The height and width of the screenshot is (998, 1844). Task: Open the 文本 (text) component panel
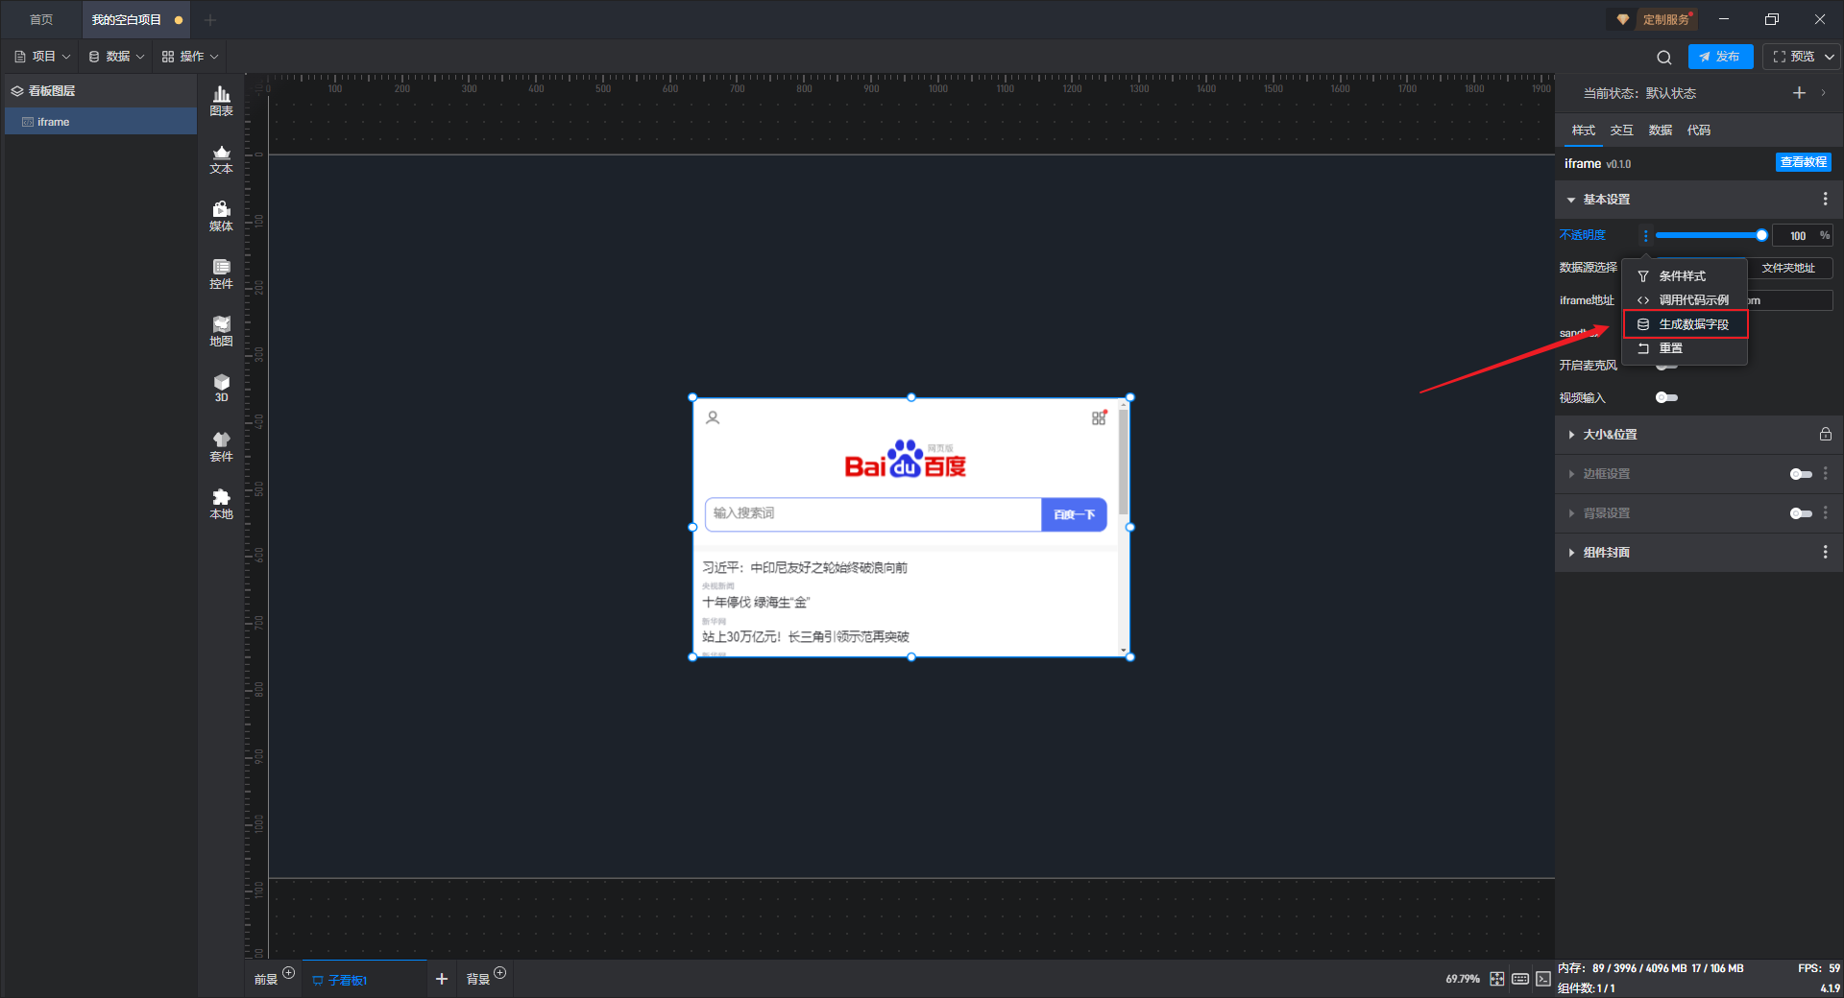[221, 158]
